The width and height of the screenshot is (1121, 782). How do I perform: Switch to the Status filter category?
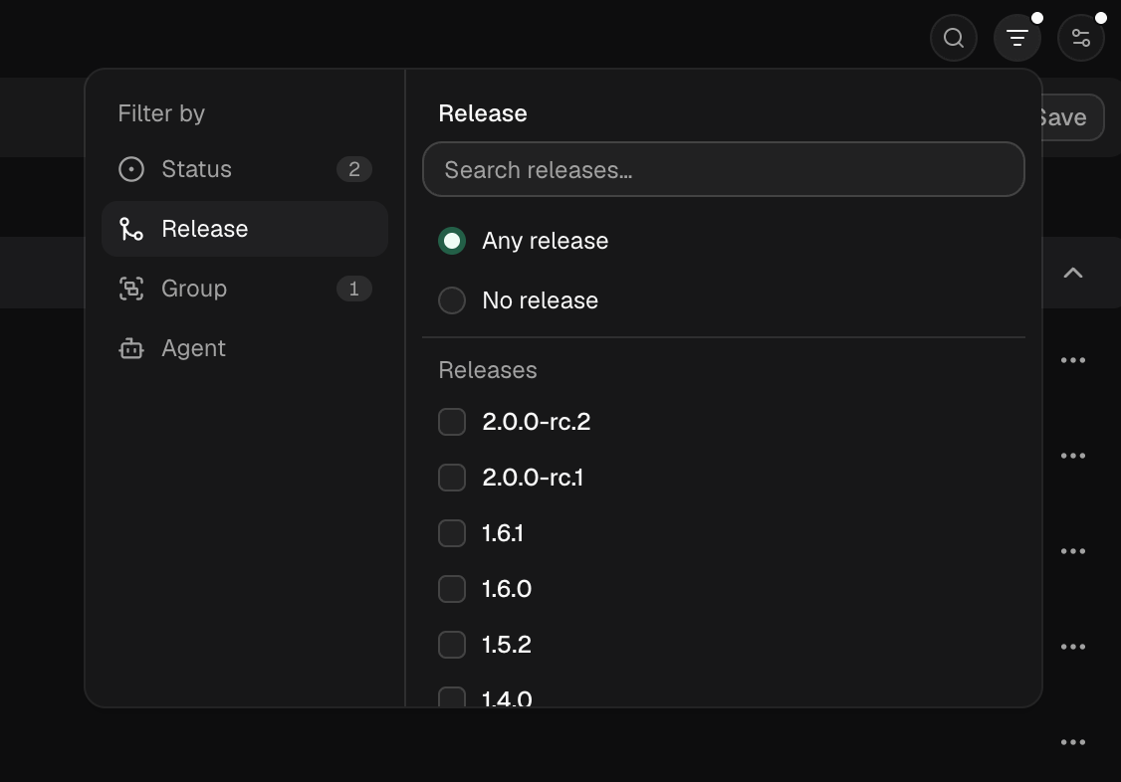245,169
